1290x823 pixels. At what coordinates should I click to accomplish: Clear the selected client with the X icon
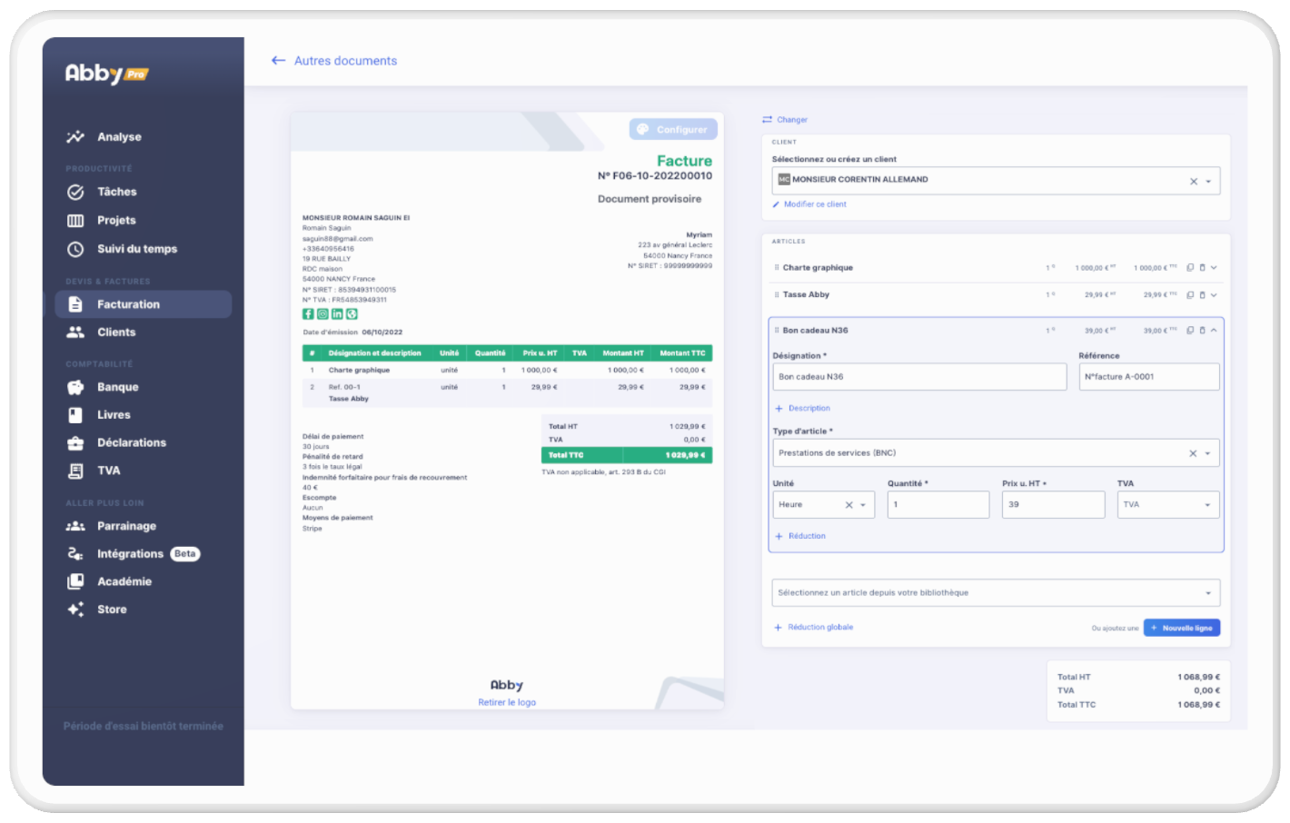pos(1194,182)
